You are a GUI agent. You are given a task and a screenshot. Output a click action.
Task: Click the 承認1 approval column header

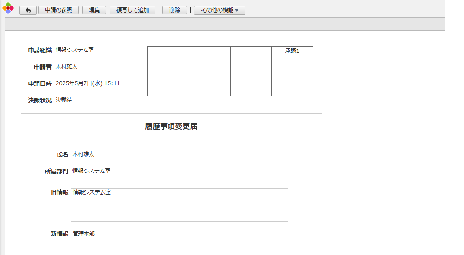pyautogui.click(x=292, y=51)
